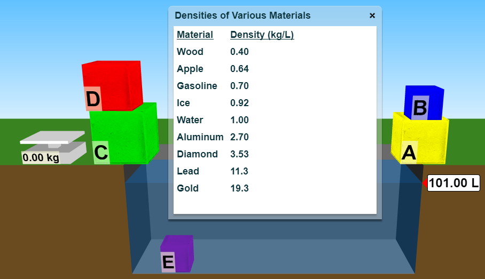Click the 101.00 L volume readout
The width and height of the screenshot is (485, 279).
pyautogui.click(x=453, y=183)
